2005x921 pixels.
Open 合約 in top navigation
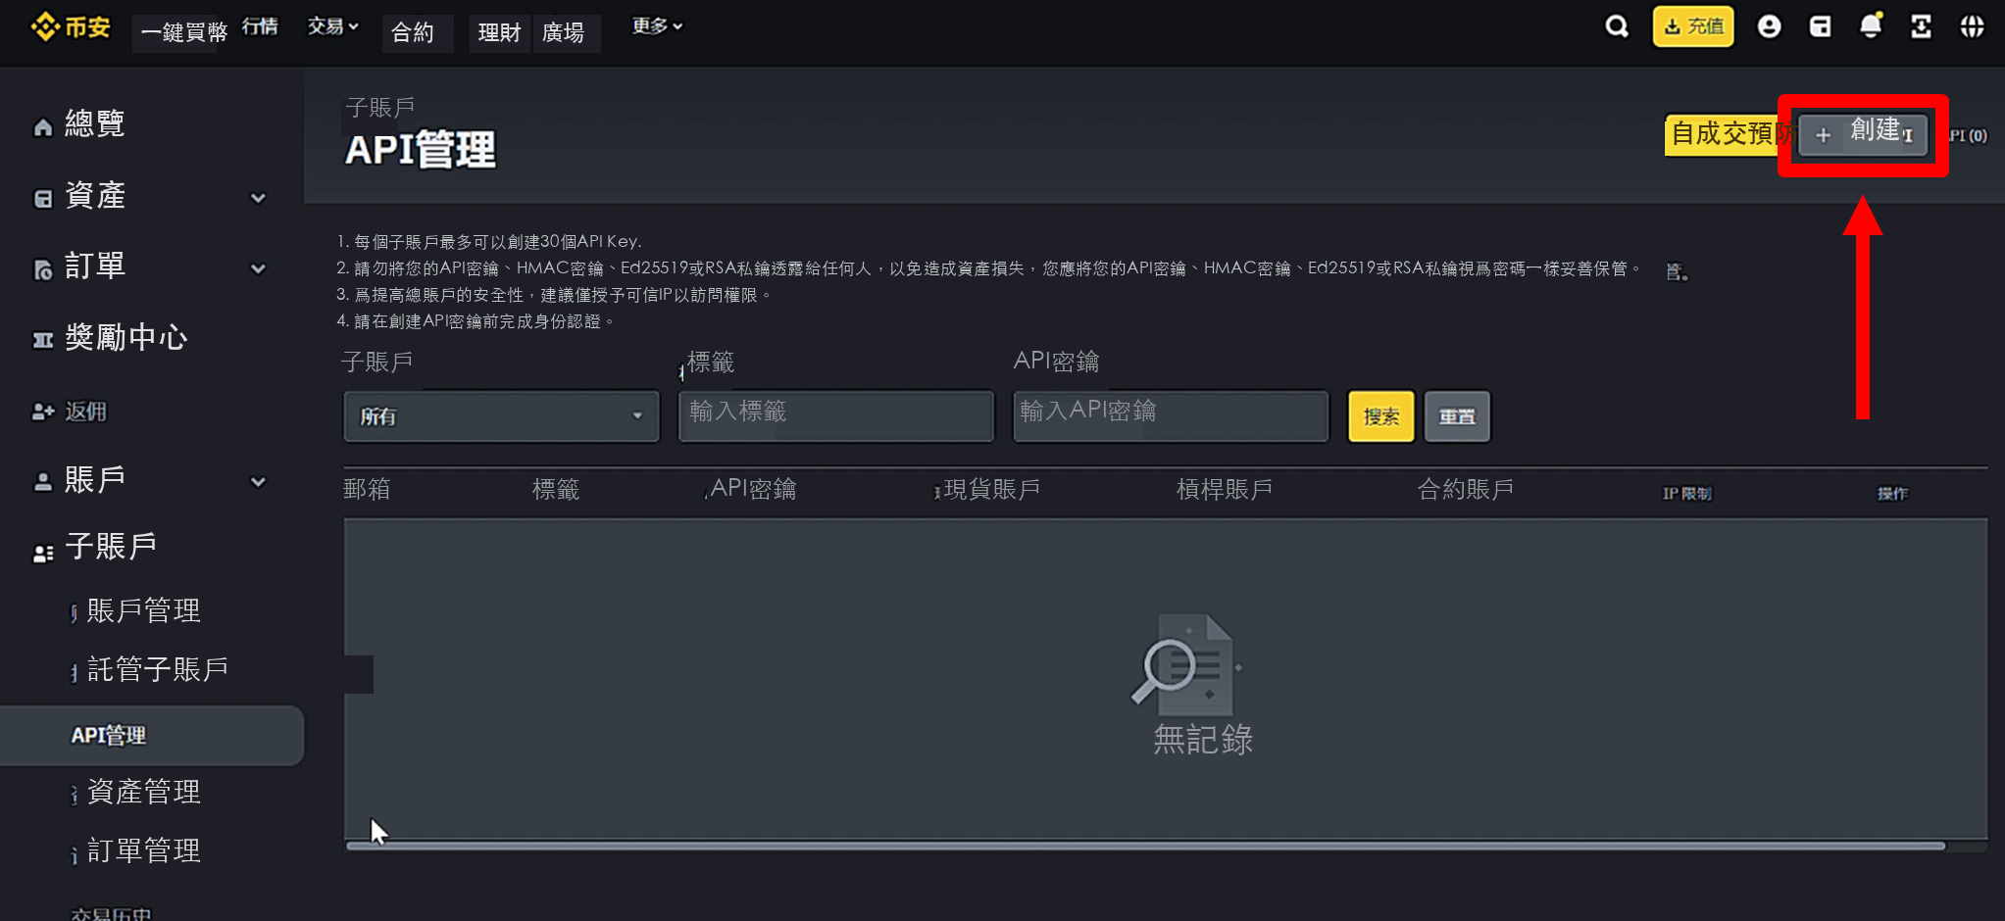tap(413, 32)
